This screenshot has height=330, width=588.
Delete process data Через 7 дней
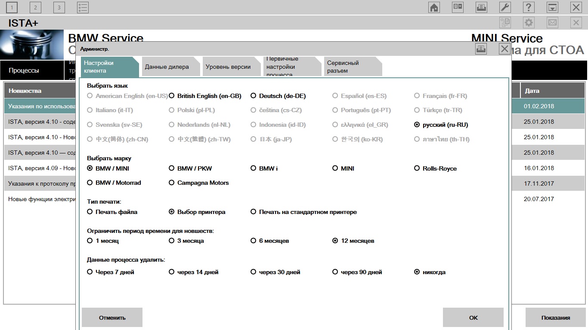click(x=111, y=272)
